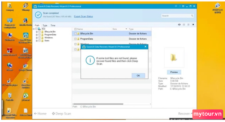The height and width of the screenshot is (122, 225).
Task: Expand Users node in Path tree
Action: (37, 41)
